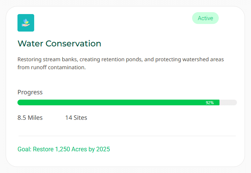Select the 14 Sites stat
The height and width of the screenshot is (173, 251).
click(76, 118)
